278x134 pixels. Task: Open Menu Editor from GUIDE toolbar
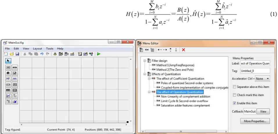coord(61,54)
